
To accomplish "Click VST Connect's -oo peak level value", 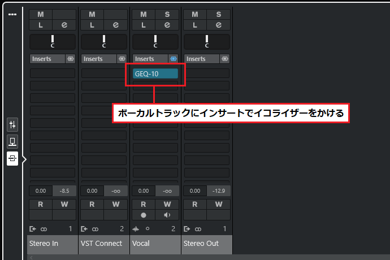I will point(116,191).
